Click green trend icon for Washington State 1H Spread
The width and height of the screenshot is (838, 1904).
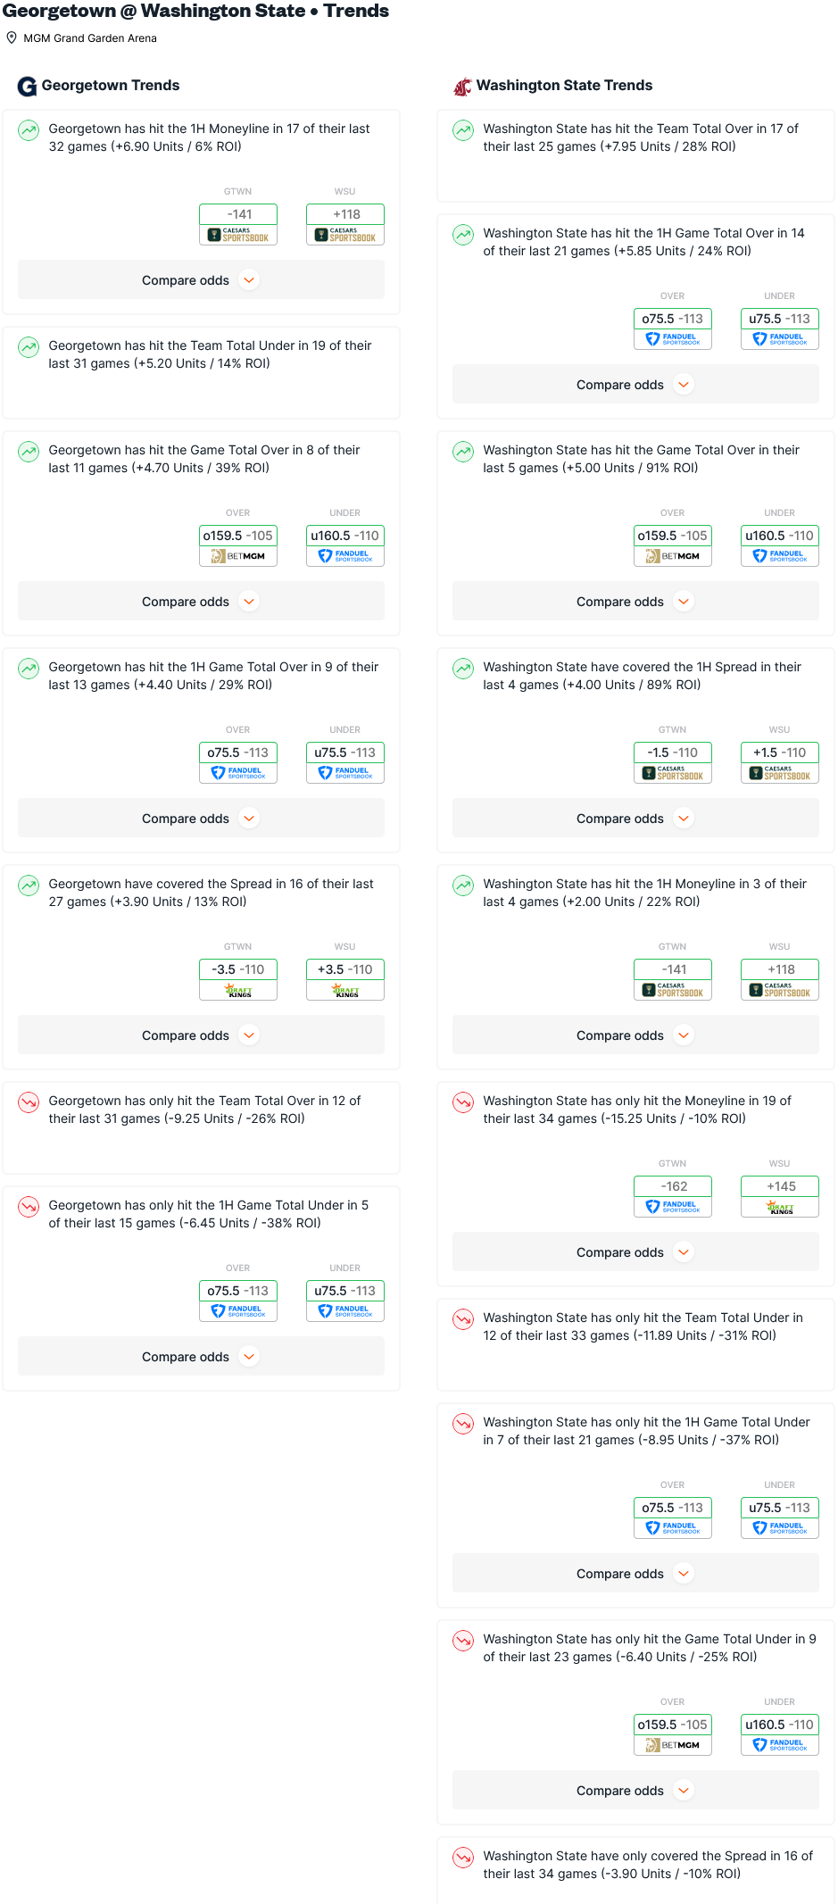(x=463, y=669)
